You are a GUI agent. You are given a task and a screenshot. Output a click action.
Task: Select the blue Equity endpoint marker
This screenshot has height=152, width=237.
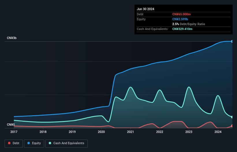coord(232,41)
